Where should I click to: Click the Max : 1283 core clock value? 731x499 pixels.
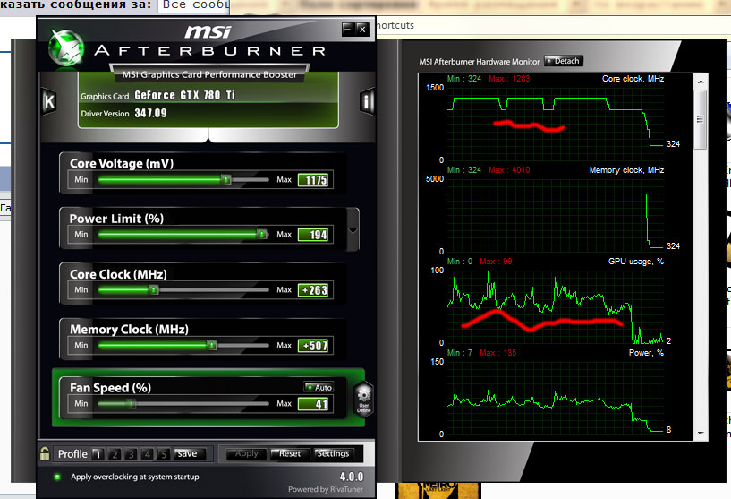[x=509, y=79]
